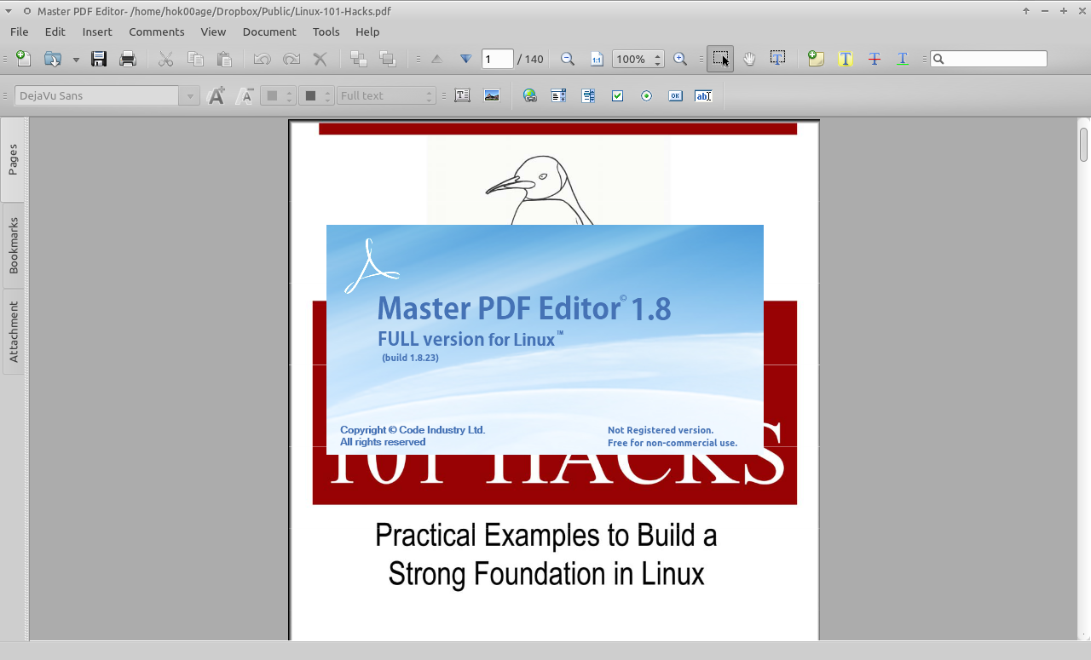Open the Edit menu
1091x660 pixels.
[x=55, y=32]
